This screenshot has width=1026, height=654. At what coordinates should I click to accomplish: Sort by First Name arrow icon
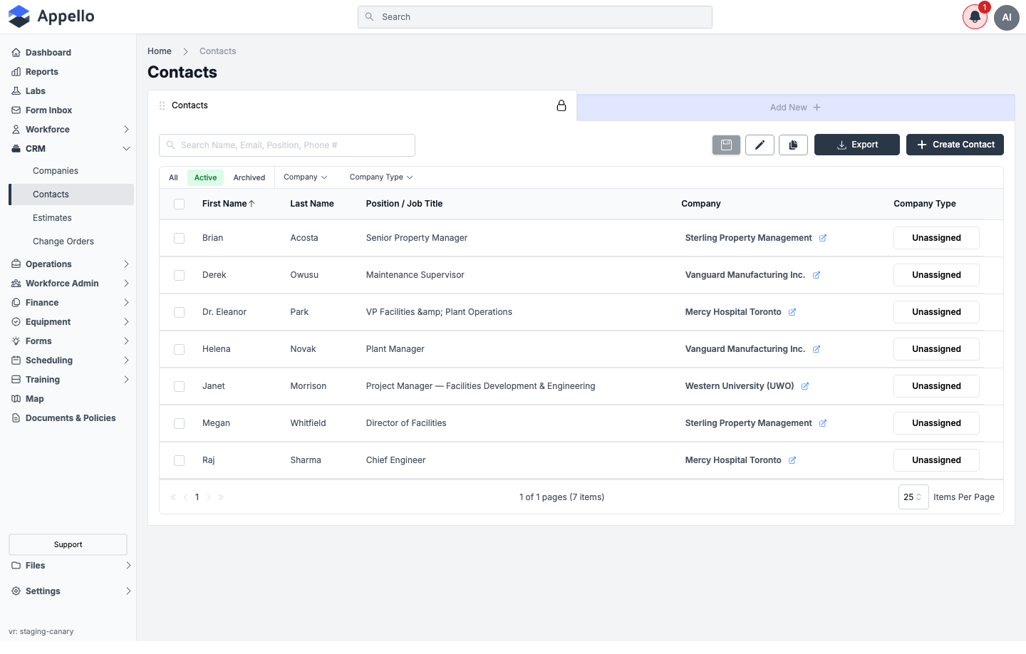(252, 204)
